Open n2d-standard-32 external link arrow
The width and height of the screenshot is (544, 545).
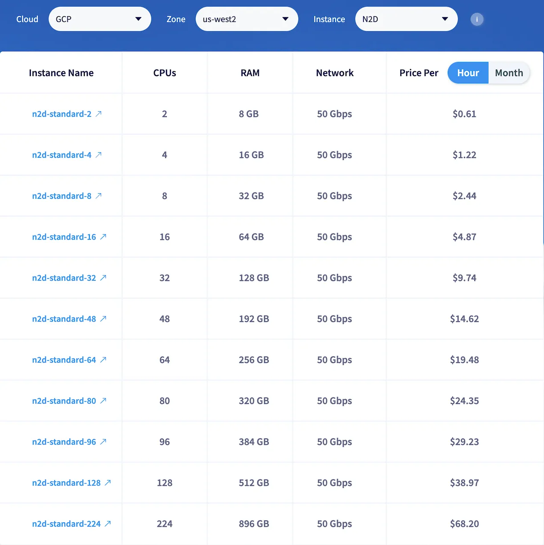coord(103,277)
